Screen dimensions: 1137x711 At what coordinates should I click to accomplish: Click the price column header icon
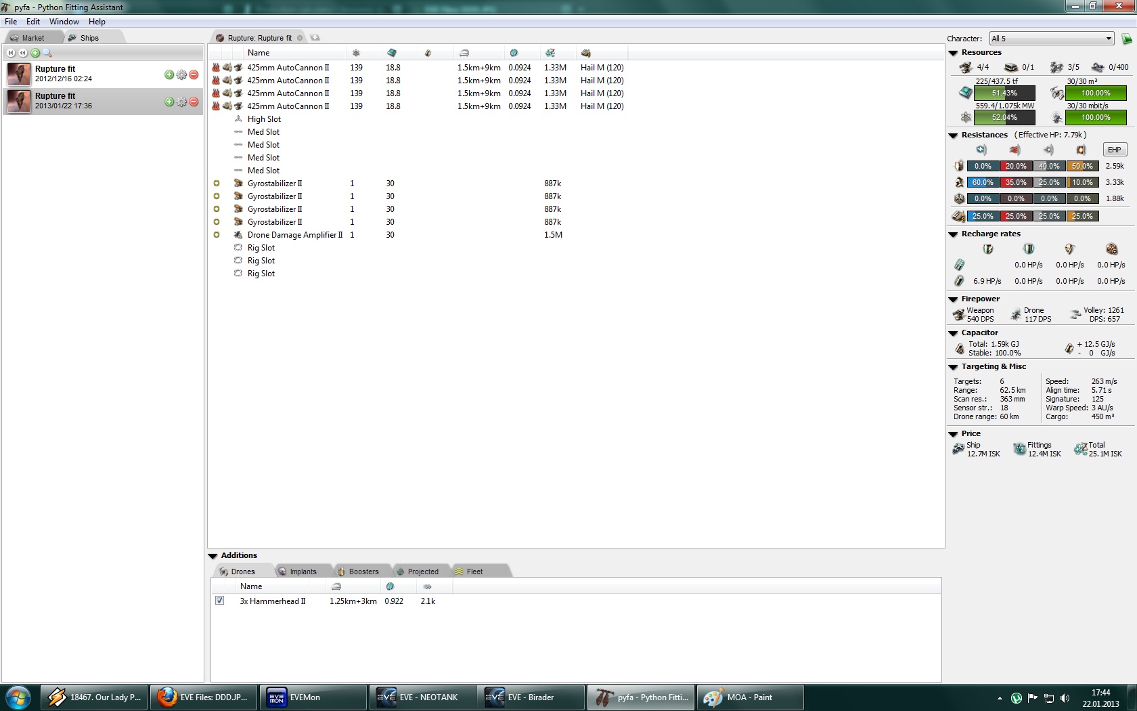click(550, 53)
